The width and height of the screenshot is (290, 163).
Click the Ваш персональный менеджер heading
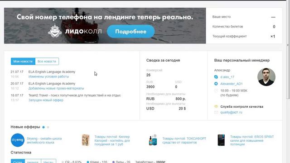[242, 60]
